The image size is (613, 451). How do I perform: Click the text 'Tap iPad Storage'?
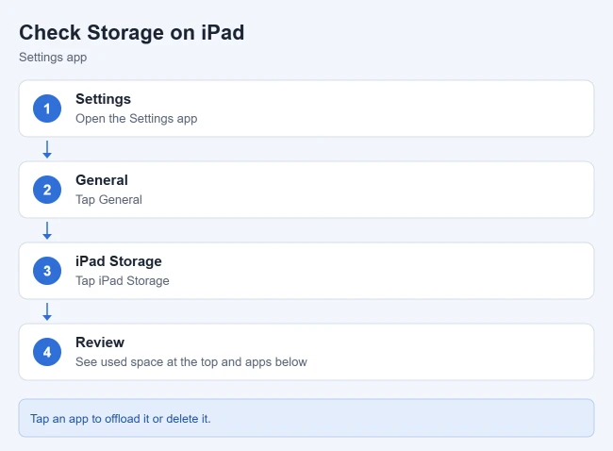(x=123, y=281)
